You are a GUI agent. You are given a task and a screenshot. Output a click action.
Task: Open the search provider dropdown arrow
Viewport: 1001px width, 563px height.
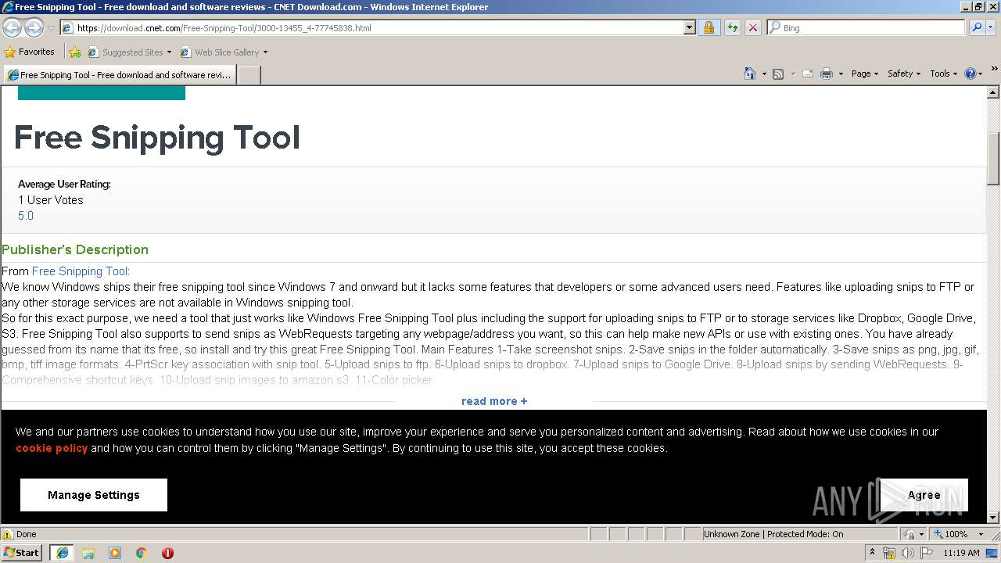(991, 27)
